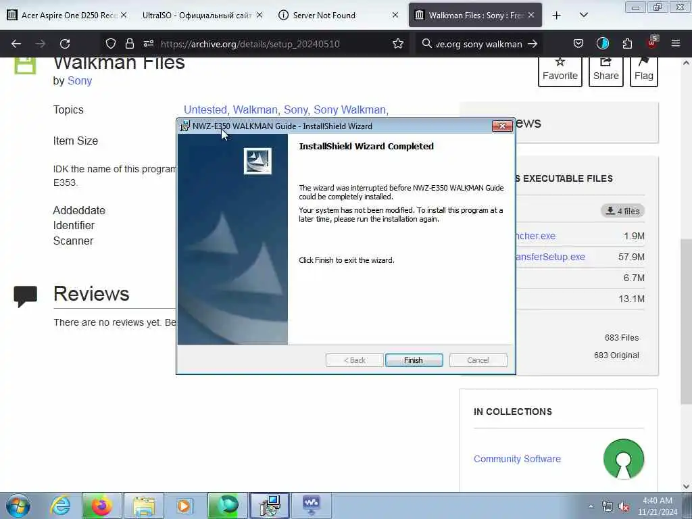The height and width of the screenshot is (519, 692).
Task: Click the muted volume tray icon
Action: 624,507
